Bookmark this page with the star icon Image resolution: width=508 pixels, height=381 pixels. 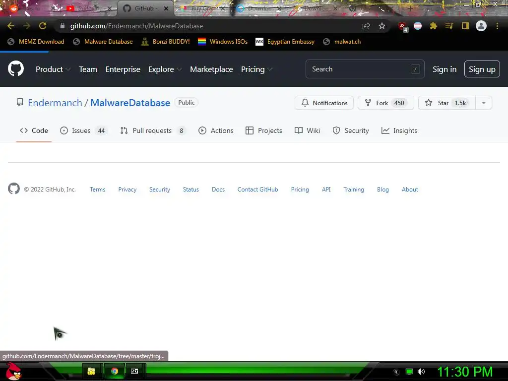point(382,26)
